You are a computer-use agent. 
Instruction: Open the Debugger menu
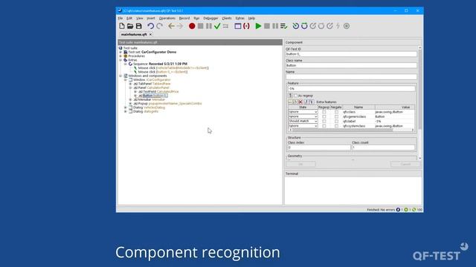(210, 18)
